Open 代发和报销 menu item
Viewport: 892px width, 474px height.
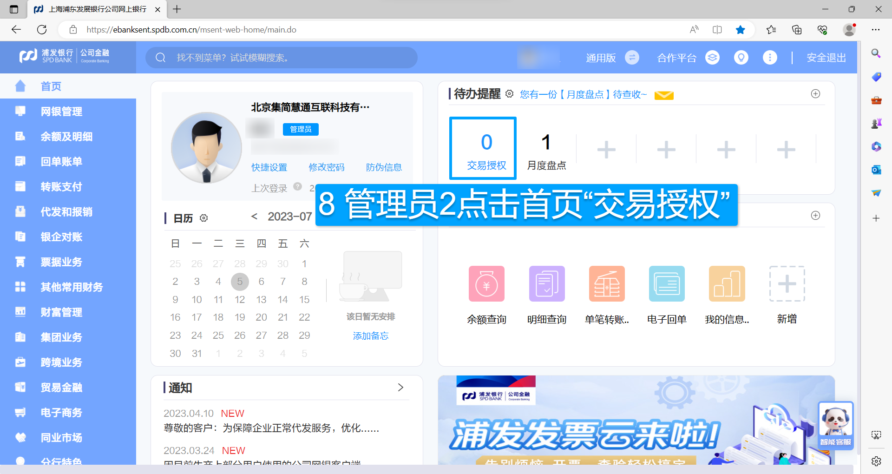point(68,212)
